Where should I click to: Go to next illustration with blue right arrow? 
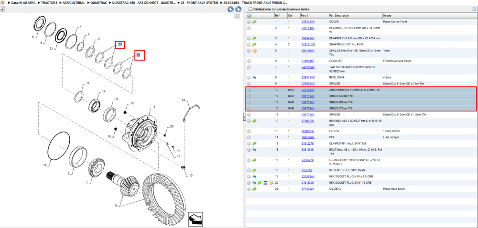[238, 9]
